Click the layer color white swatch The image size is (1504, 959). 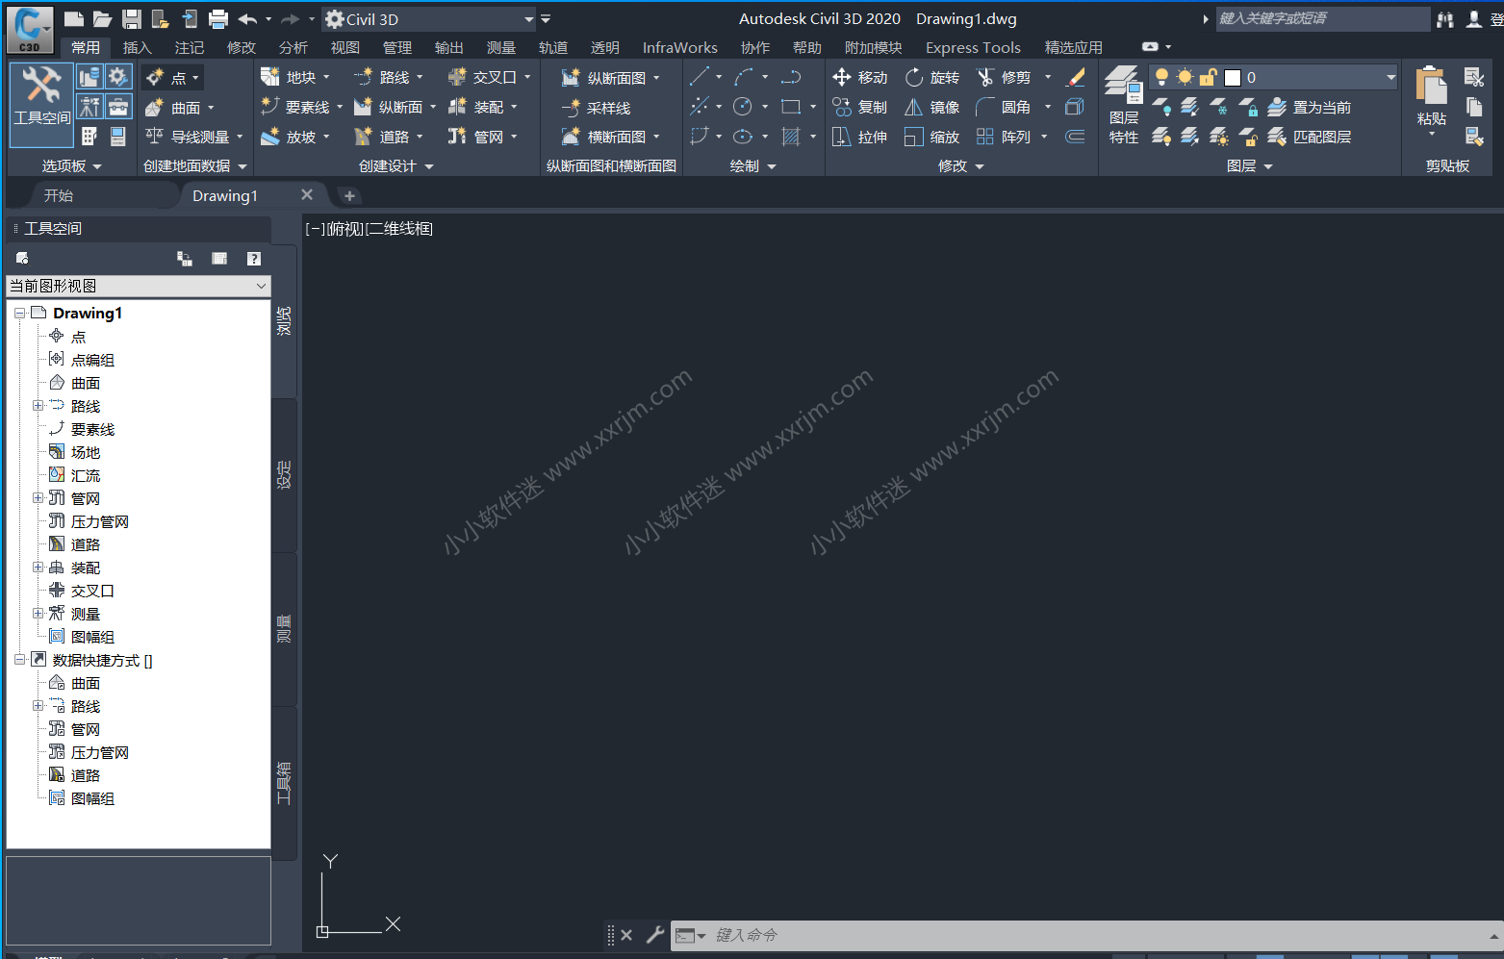(x=1233, y=77)
